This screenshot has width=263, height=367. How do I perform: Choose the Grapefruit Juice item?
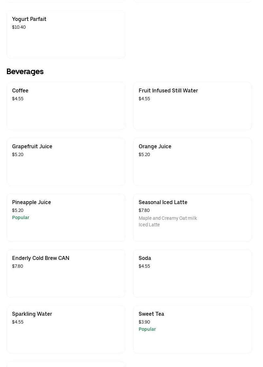click(66, 162)
